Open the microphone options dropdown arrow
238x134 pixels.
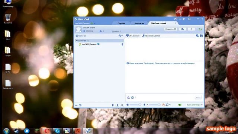coord(147,105)
